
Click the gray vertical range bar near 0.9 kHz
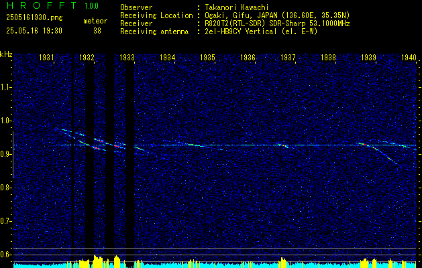click(13, 155)
